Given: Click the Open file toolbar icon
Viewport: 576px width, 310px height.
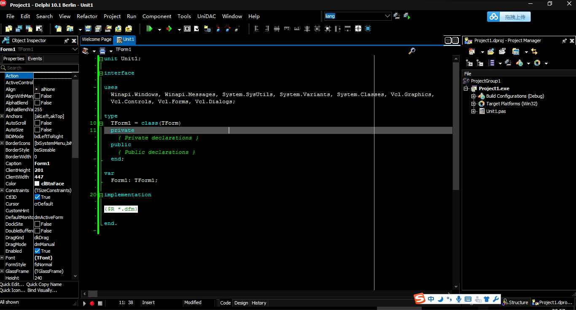Looking at the screenshot, I should click(69, 29).
